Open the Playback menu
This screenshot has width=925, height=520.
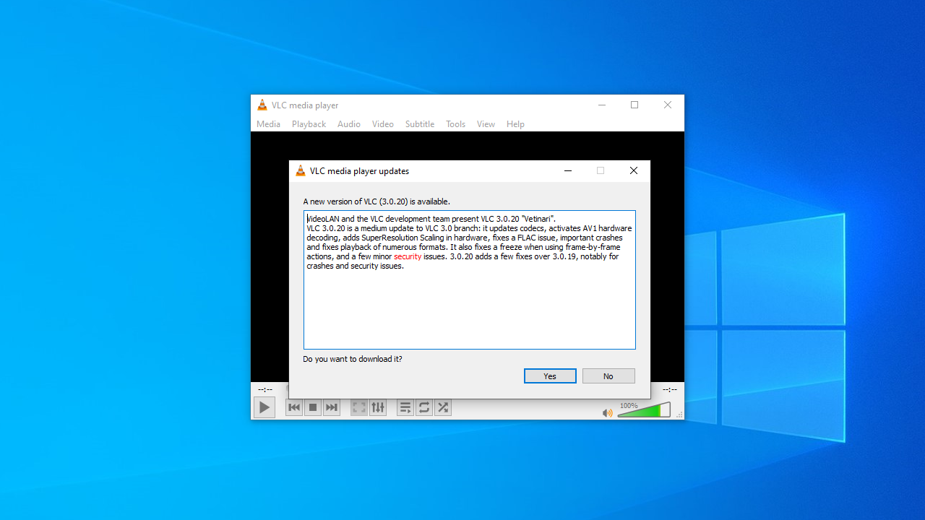(x=309, y=124)
